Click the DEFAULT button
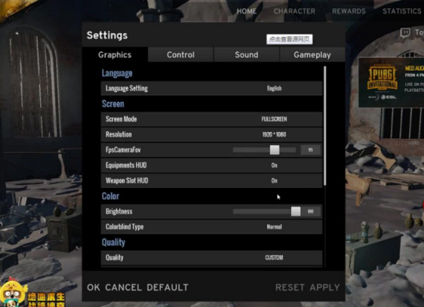Viewport: 424px width, 307px height. click(167, 287)
